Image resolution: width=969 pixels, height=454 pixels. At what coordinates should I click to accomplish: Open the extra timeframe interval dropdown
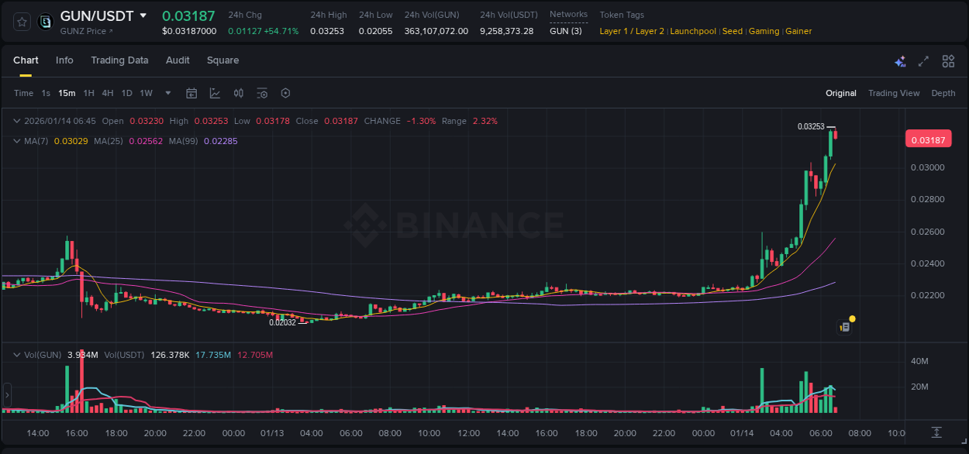[x=167, y=93]
